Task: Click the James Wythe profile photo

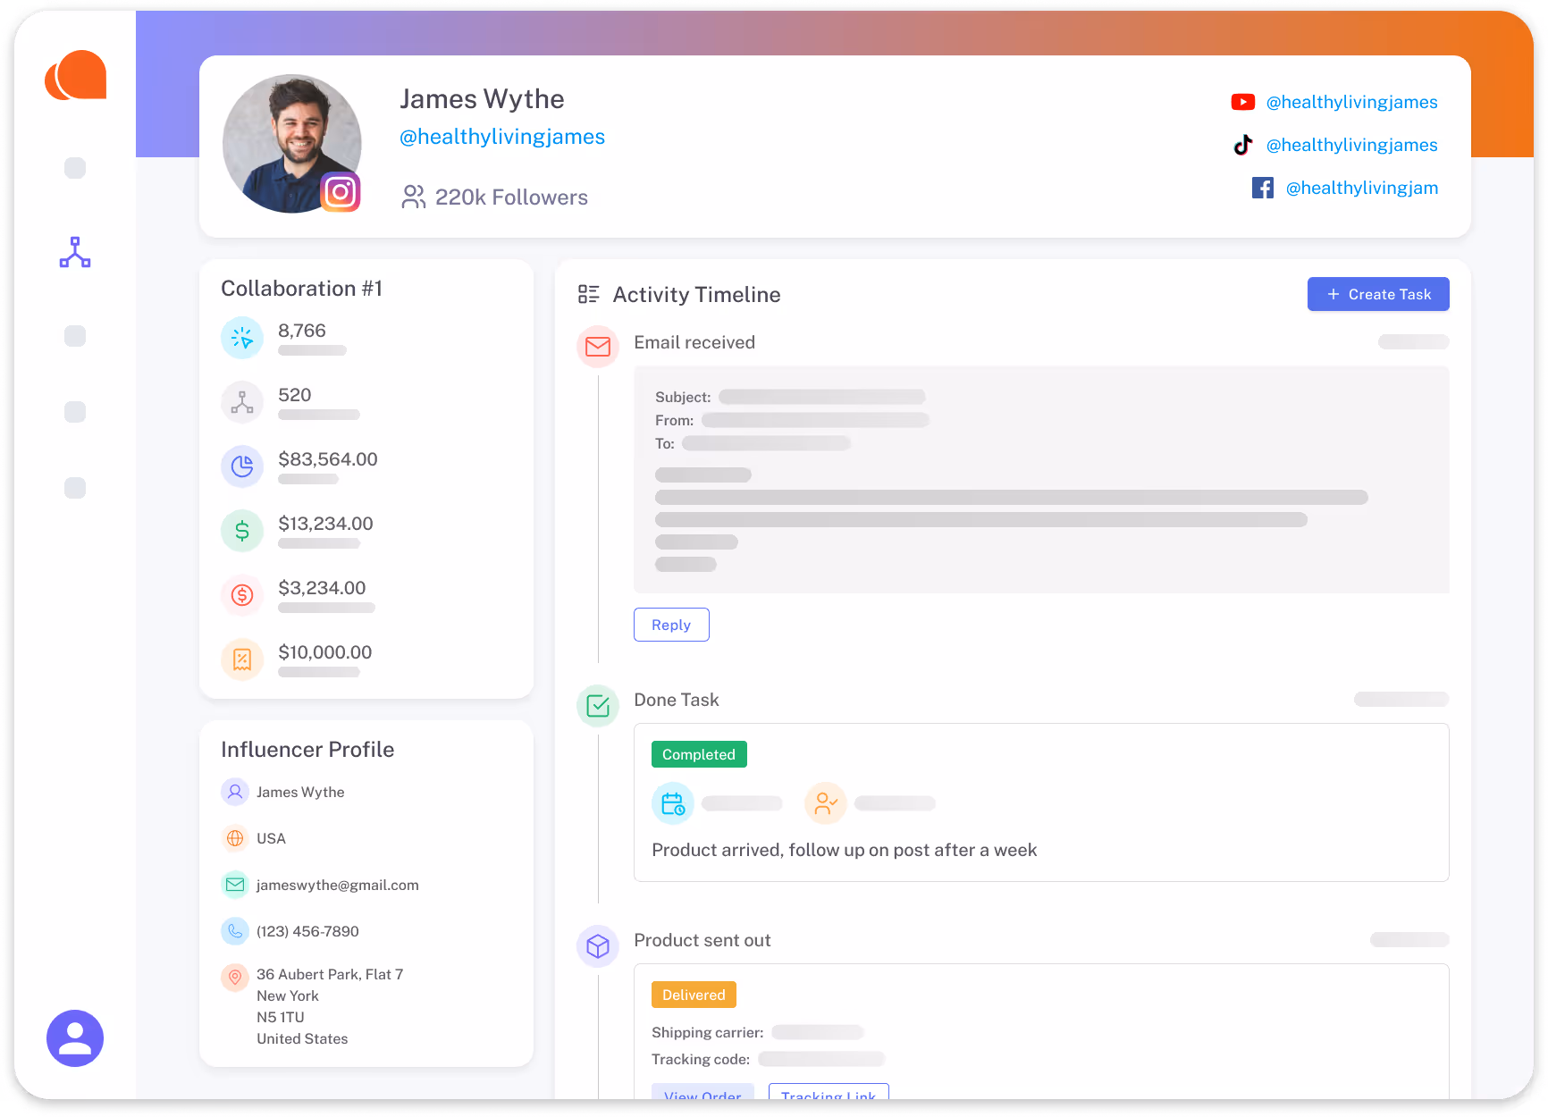Action: pos(291,143)
